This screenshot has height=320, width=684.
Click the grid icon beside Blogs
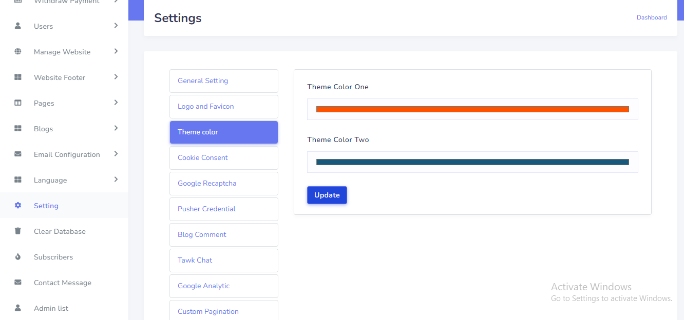(18, 129)
